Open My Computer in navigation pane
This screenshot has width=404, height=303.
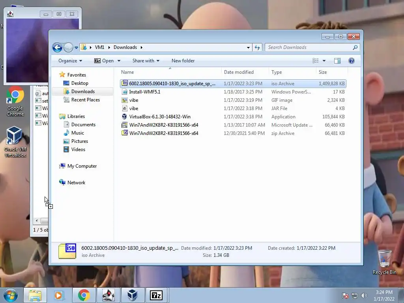click(82, 166)
